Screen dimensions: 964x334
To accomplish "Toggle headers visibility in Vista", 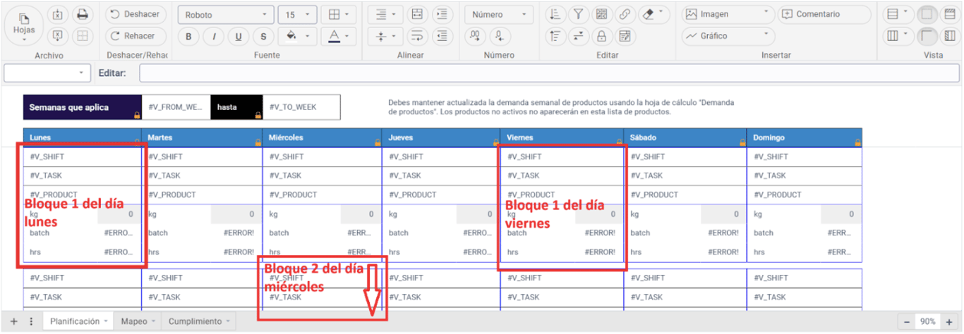I will pos(928,36).
